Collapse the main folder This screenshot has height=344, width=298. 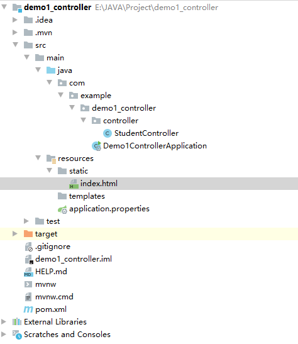pos(27,57)
